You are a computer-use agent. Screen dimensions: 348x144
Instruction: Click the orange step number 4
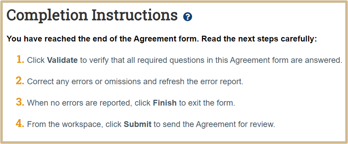coord(20,123)
